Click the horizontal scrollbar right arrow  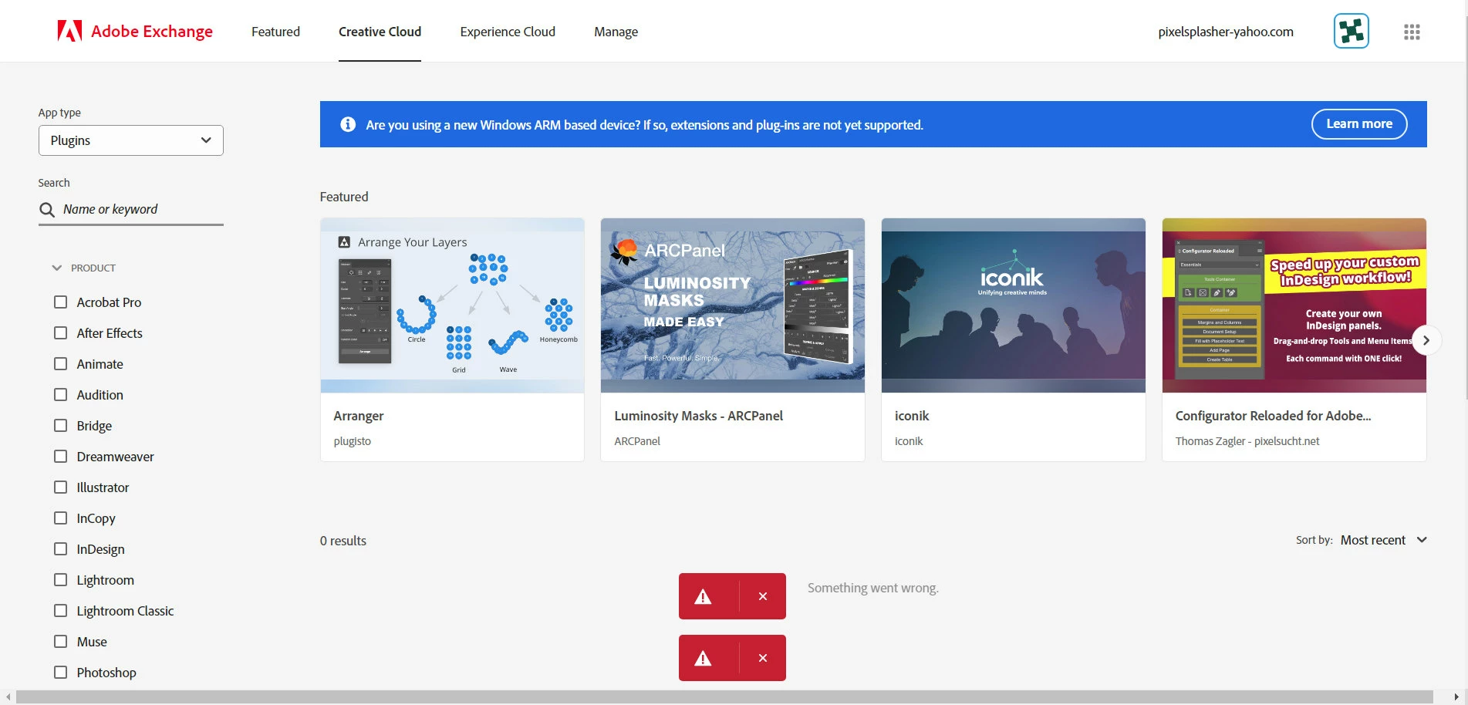[x=1456, y=697]
